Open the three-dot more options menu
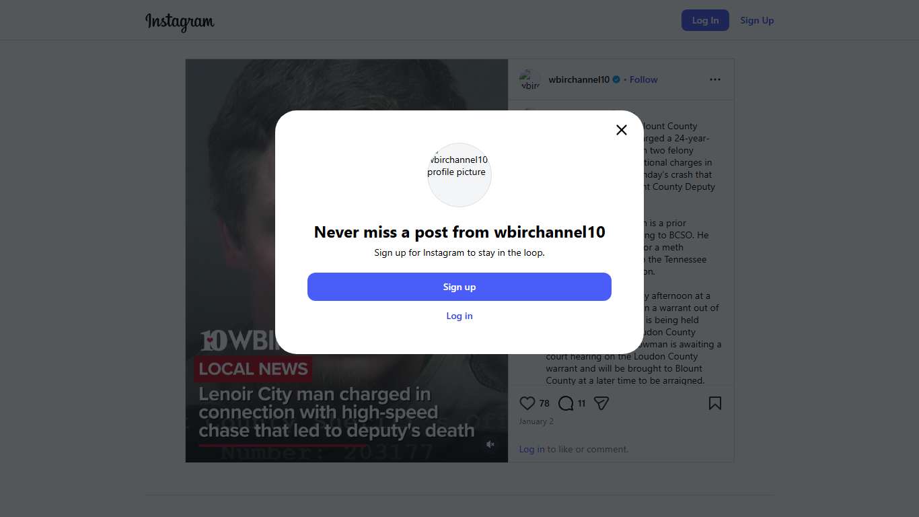The image size is (919, 517). pyautogui.click(x=715, y=79)
